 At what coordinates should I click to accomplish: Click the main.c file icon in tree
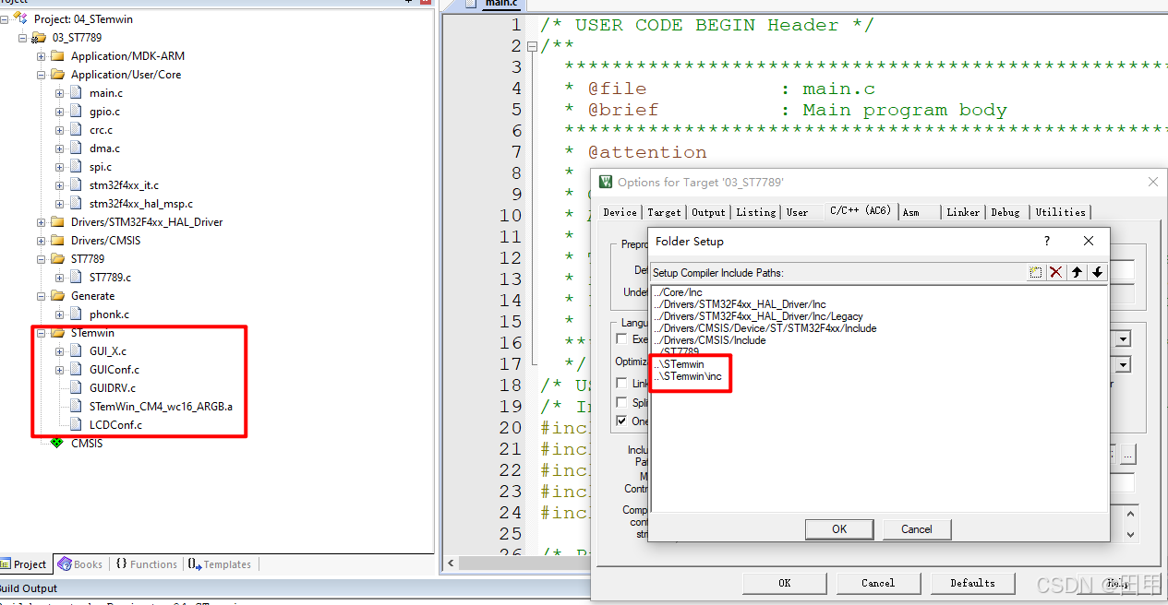(76, 93)
